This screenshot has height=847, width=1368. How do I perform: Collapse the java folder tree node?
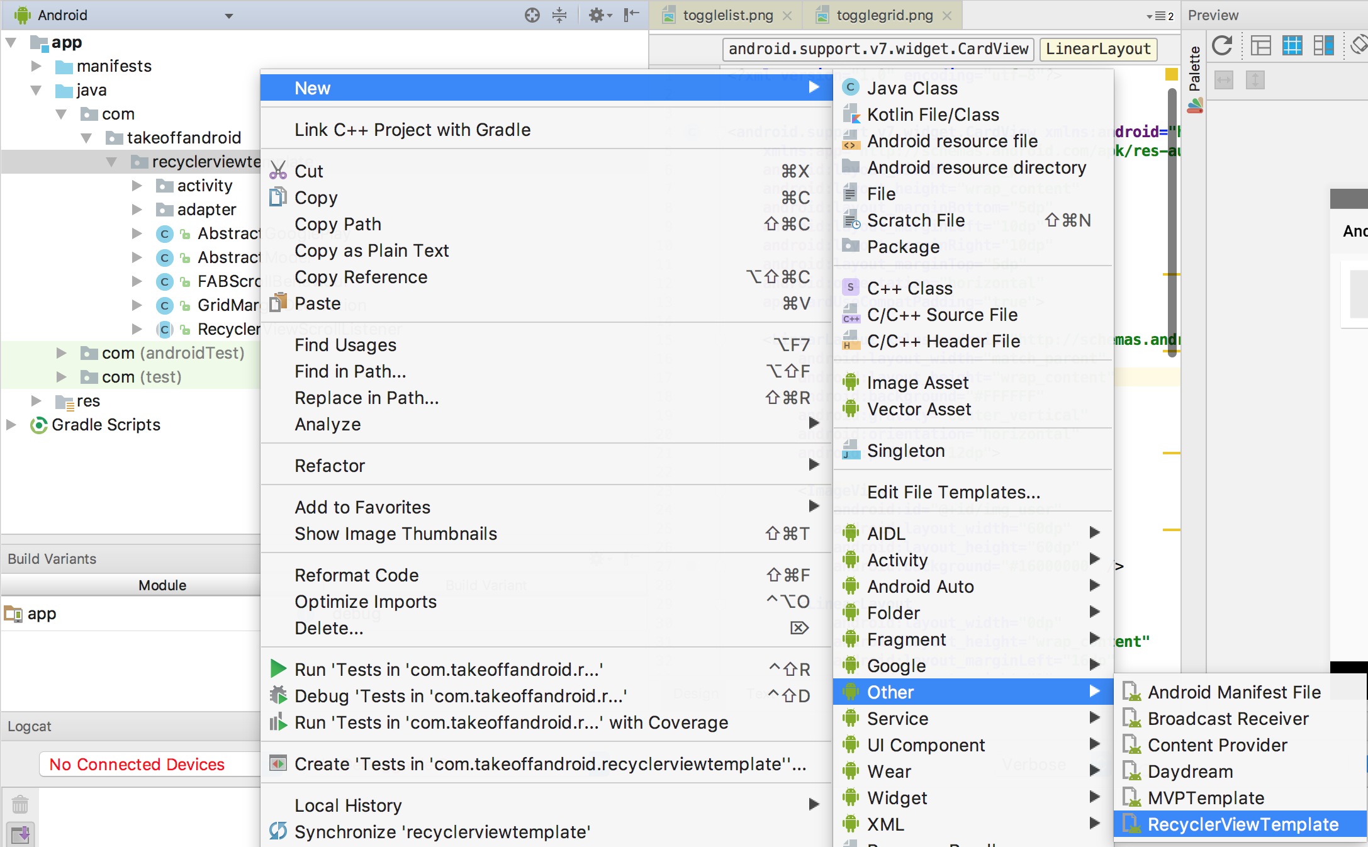click(36, 90)
